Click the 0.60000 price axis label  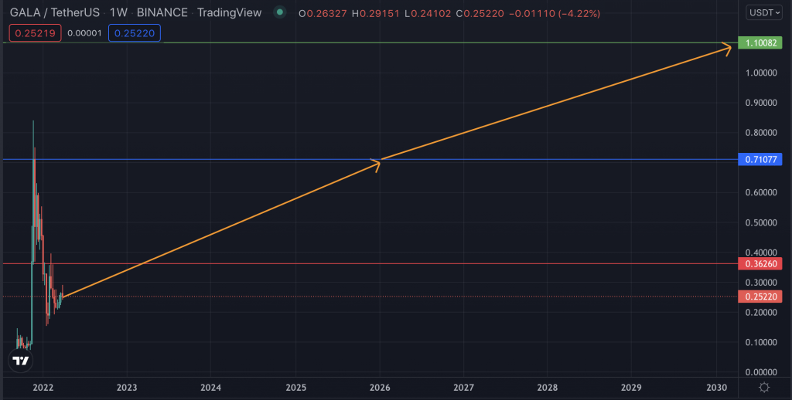tap(761, 193)
